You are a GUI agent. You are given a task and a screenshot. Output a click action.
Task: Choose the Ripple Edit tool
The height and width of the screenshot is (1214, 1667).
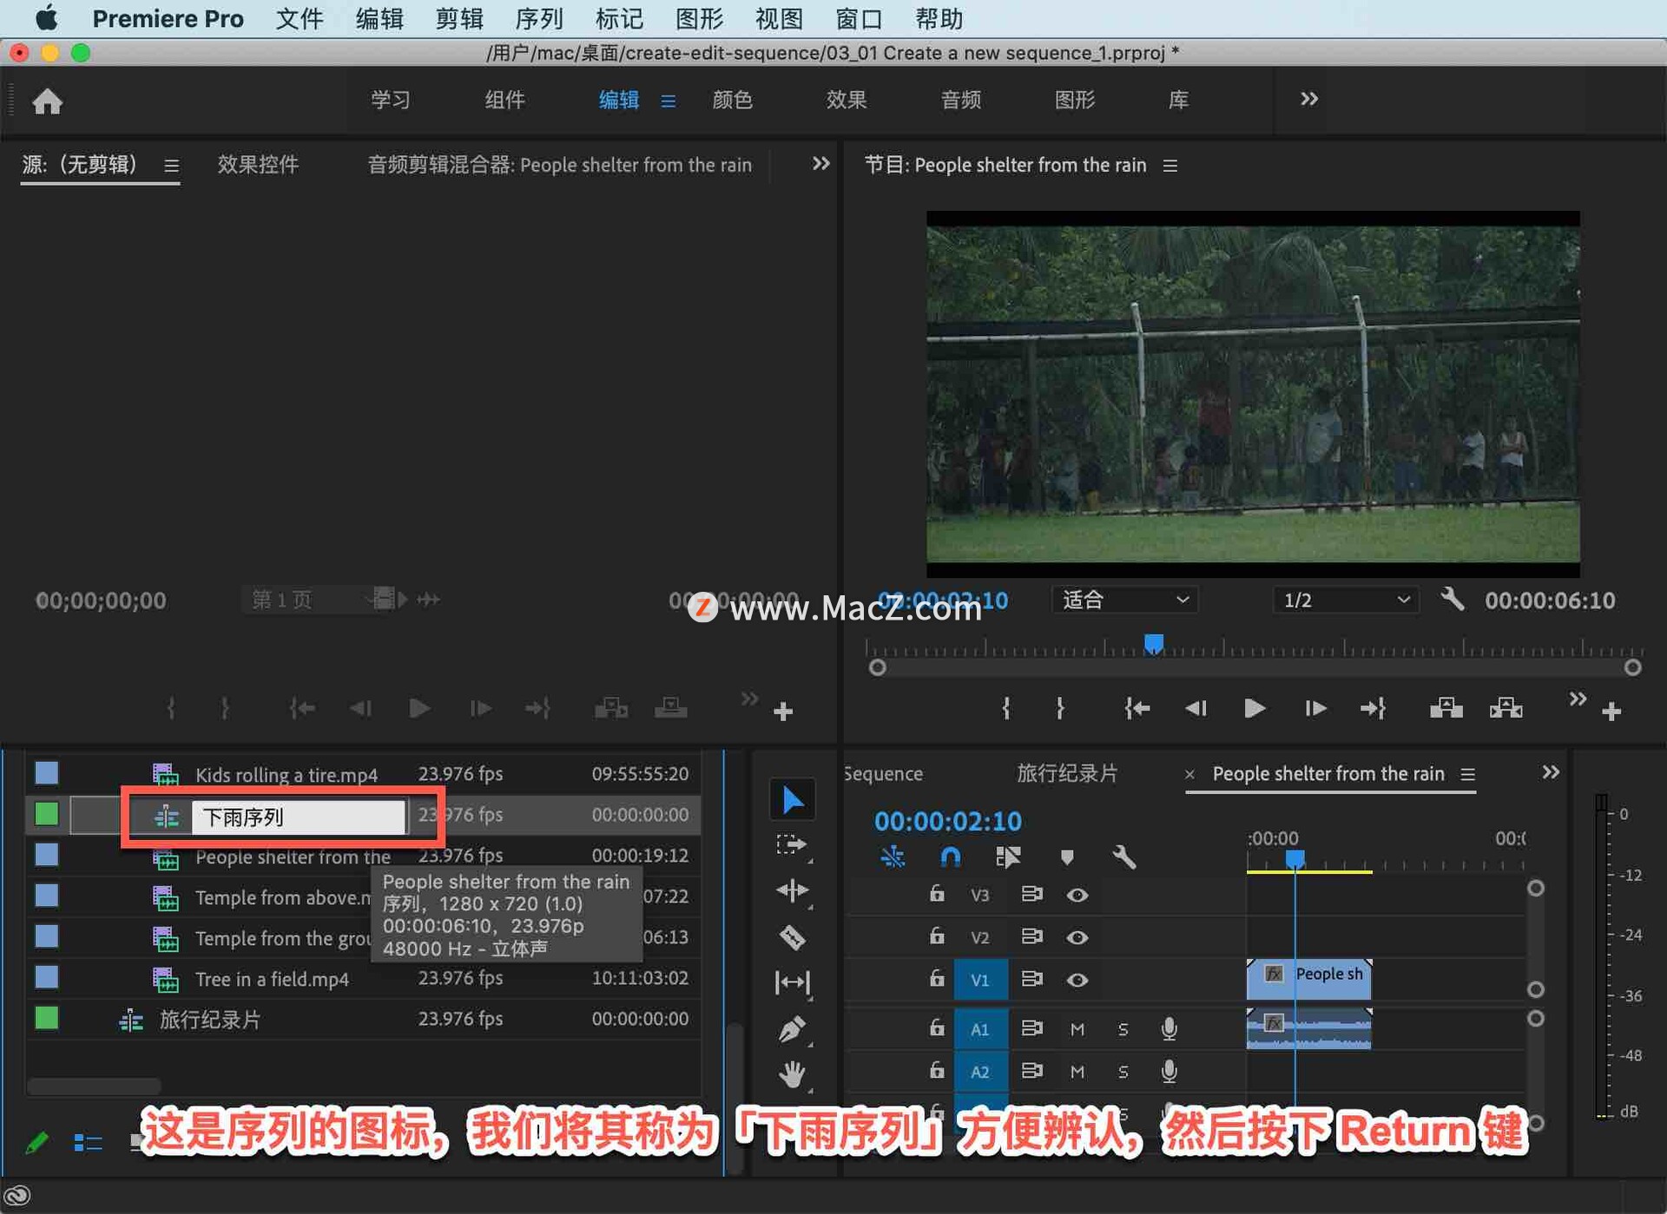pyautogui.click(x=792, y=890)
